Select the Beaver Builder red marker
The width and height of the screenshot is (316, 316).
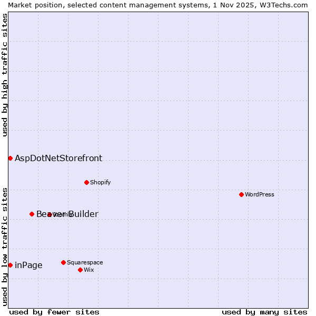point(32,214)
